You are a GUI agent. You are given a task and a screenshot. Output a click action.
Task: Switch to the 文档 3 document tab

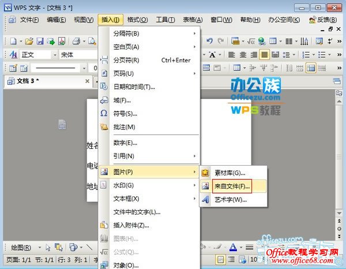tap(48, 81)
